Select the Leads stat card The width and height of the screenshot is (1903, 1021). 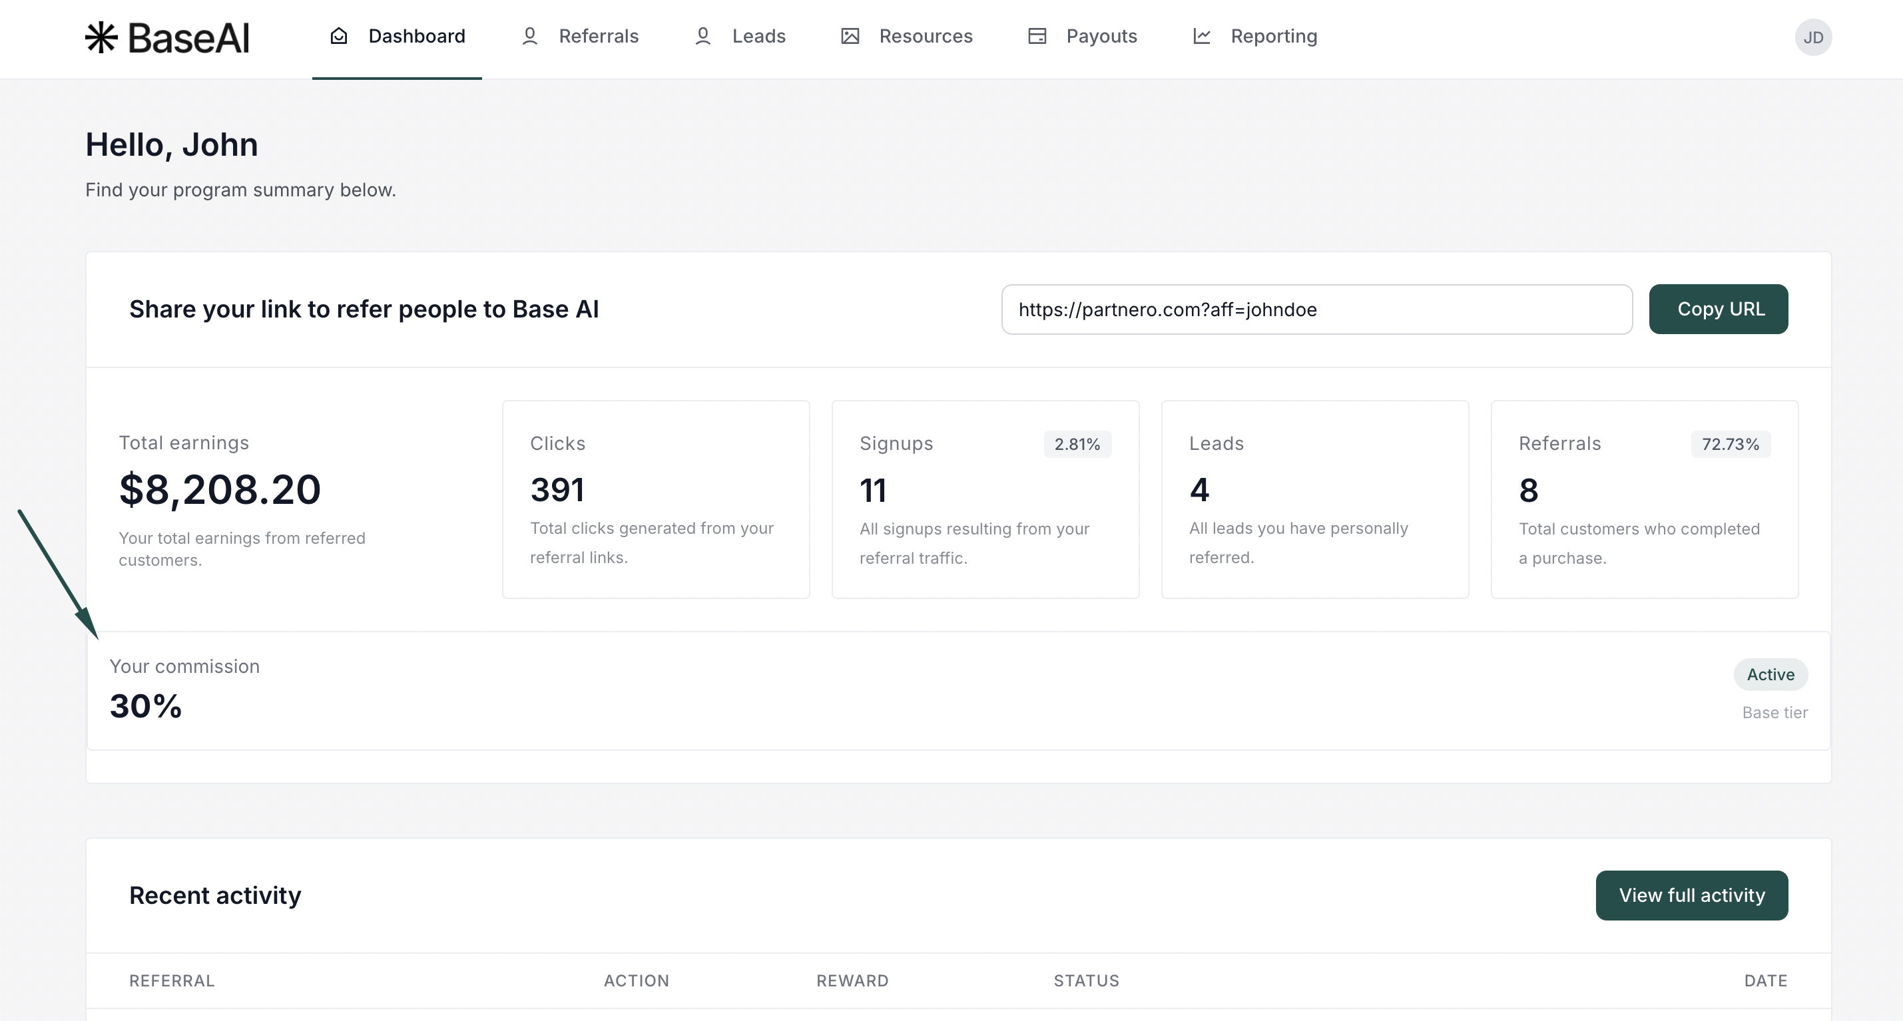click(x=1314, y=499)
